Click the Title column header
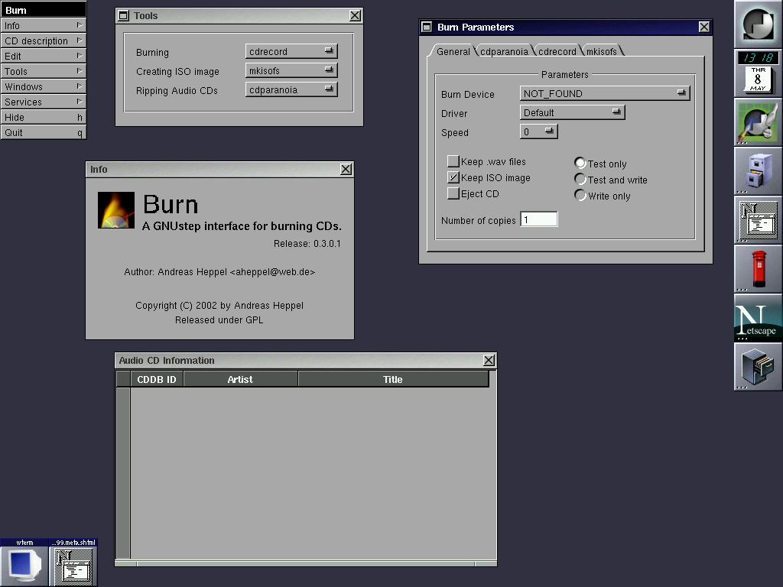Image resolution: width=783 pixels, height=587 pixels. click(x=393, y=379)
